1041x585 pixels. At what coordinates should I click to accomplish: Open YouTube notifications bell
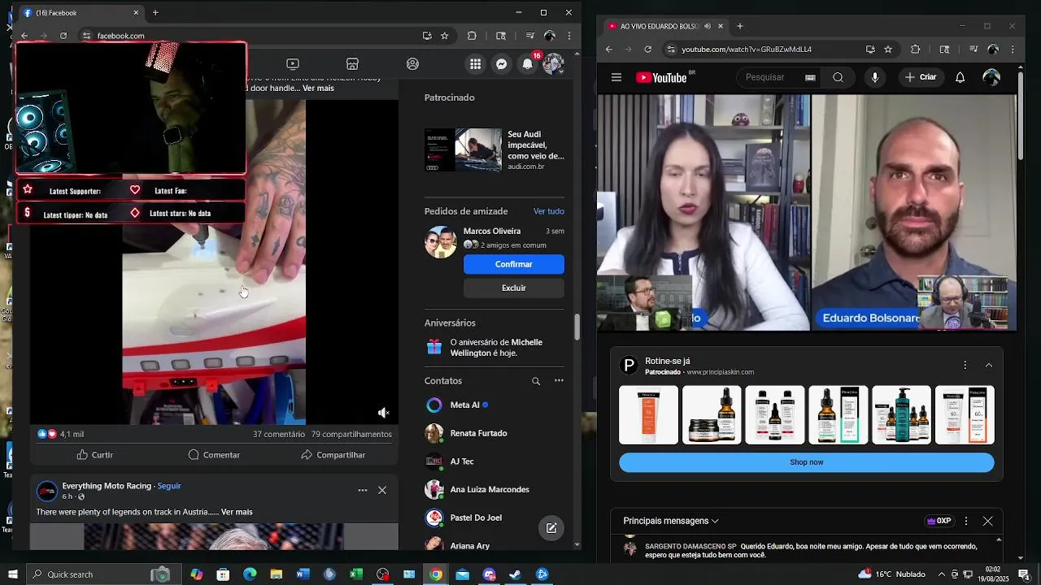coord(960,77)
